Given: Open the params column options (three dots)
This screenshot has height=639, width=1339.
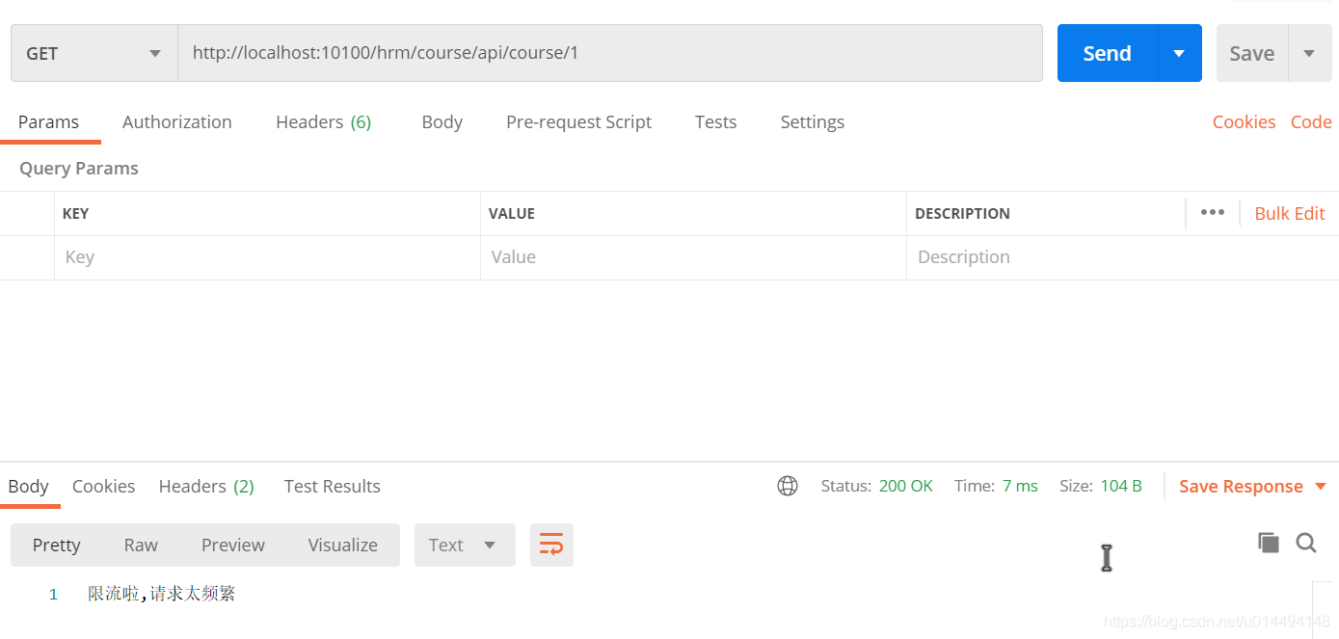Looking at the screenshot, I should 1212,213.
